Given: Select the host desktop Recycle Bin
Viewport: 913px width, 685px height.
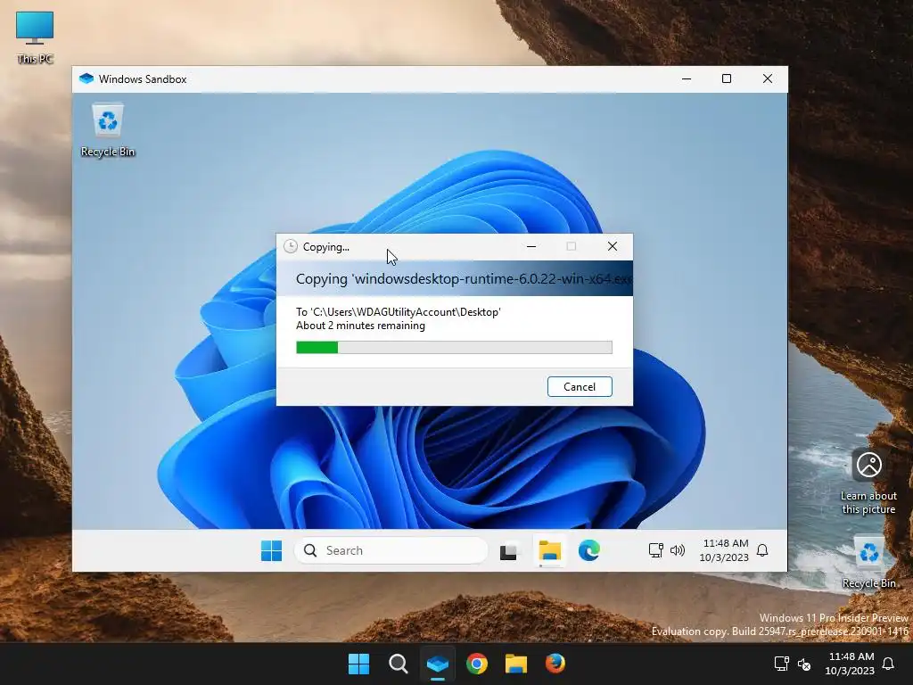Looking at the screenshot, I should point(868,563).
